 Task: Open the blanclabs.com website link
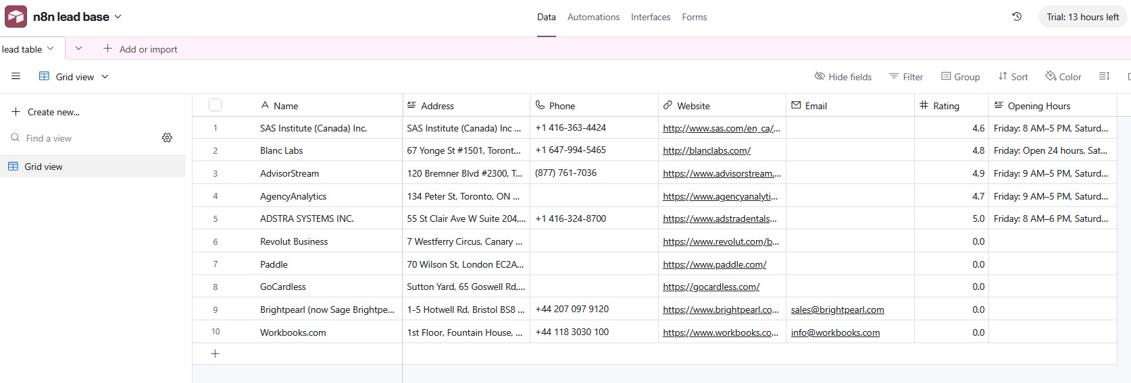point(706,151)
